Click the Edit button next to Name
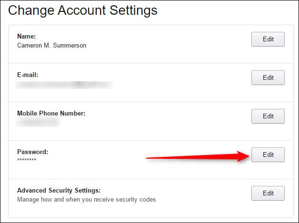299x223 pixels. pyautogui.click(x=268, y=39)
